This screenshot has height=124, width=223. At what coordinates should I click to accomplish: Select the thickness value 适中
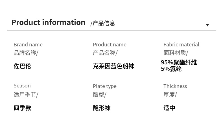[x=169, y=108]
